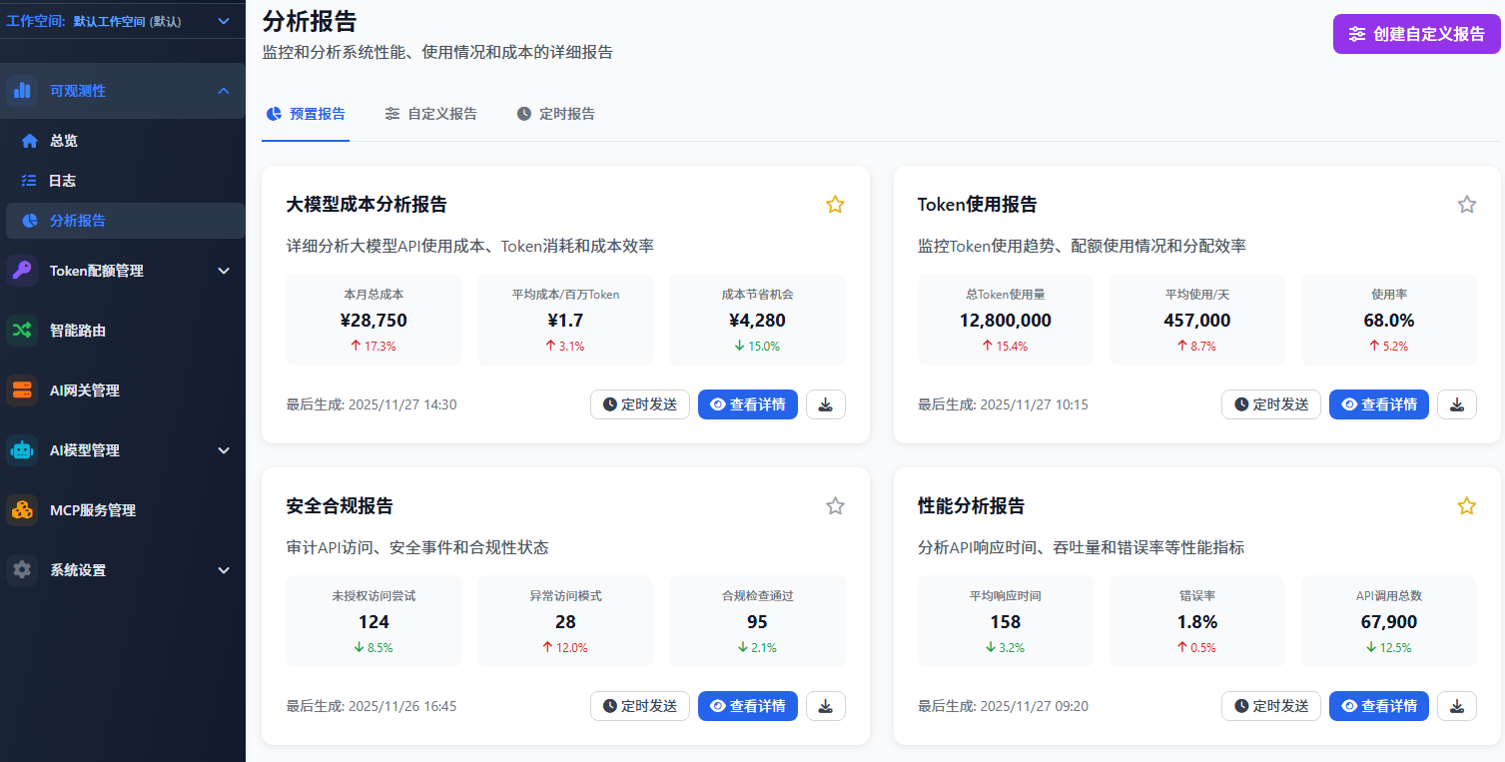Screen dimensions: 1505x762
Task: Switch to the 自定义报告 tab
Action: [x=430, y=114]
